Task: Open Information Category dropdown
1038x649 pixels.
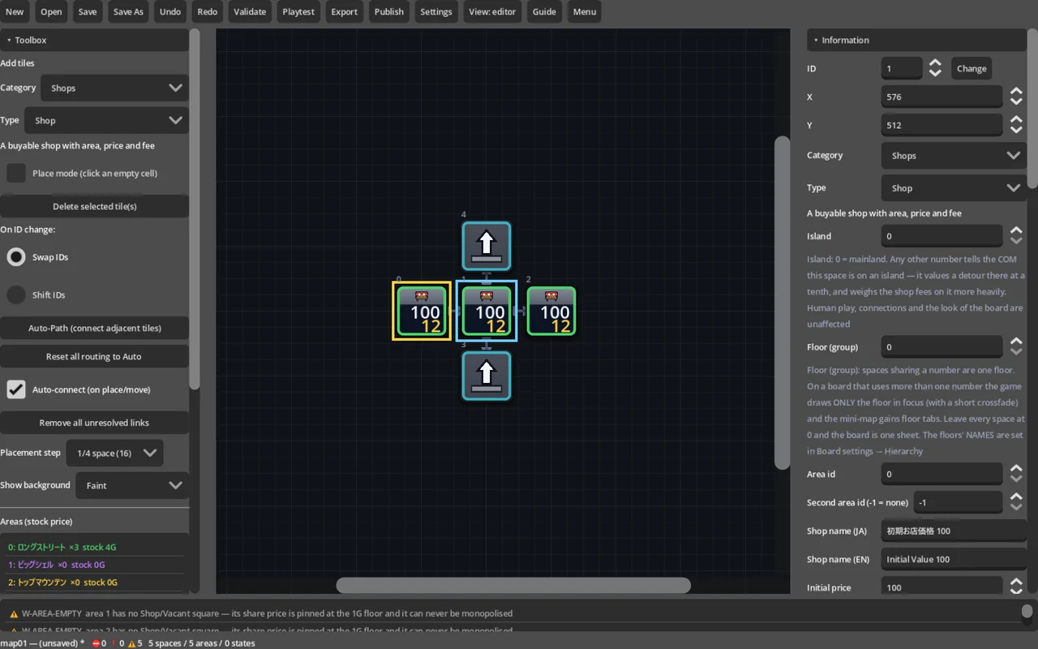Action: 954,155
